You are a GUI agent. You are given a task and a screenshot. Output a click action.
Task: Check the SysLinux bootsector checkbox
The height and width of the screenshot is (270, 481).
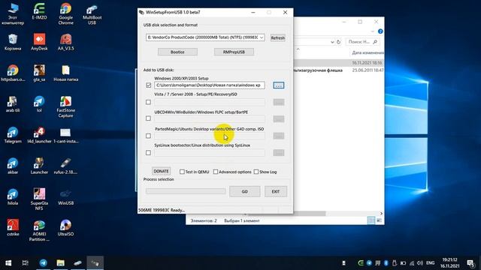[149, 152]
